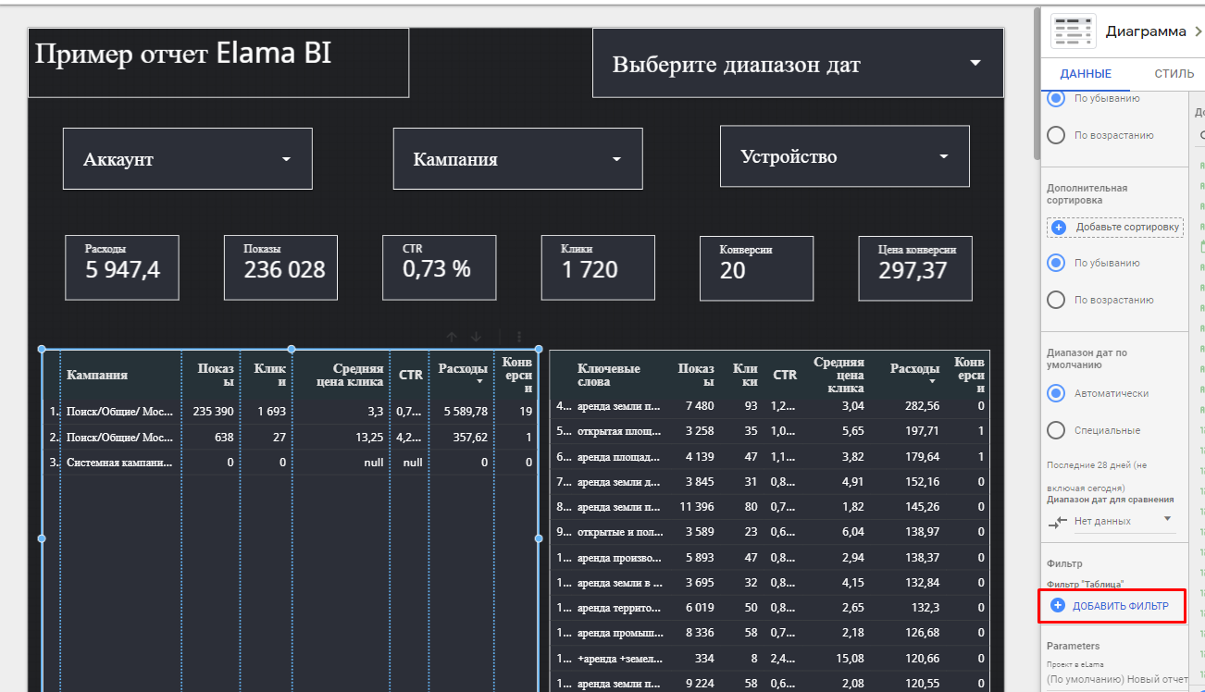Switch to the ДАННЫЕ tab
The width and height of the screenshot is (1205, 692).
point(1086,74)
